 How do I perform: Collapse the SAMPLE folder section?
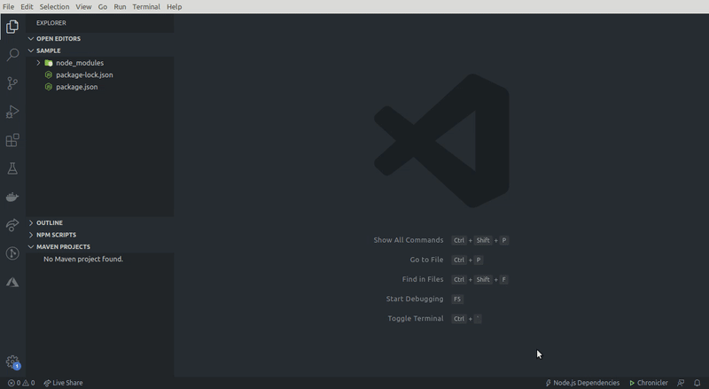(31, 51)
